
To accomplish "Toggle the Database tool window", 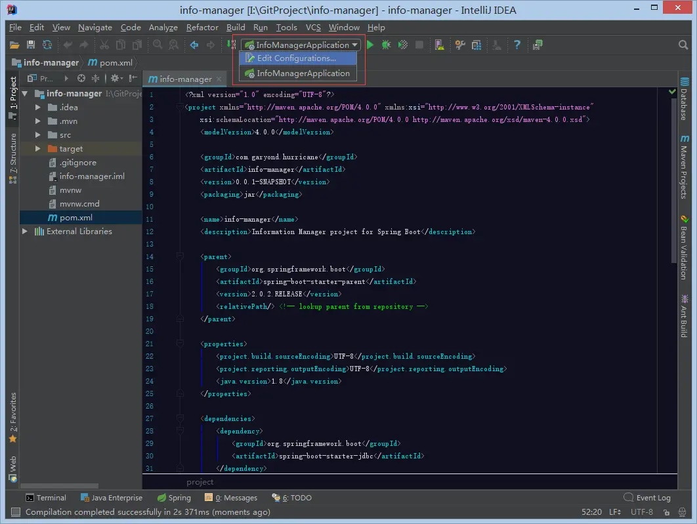I will [x=684, y=98].
